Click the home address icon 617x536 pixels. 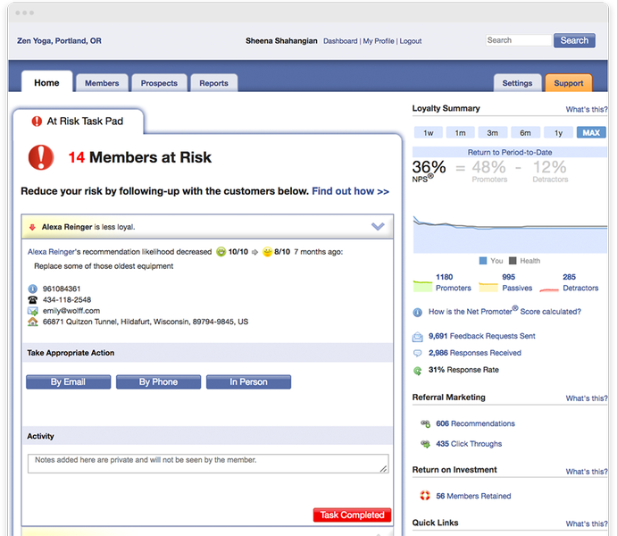click(x=33, y=322)
